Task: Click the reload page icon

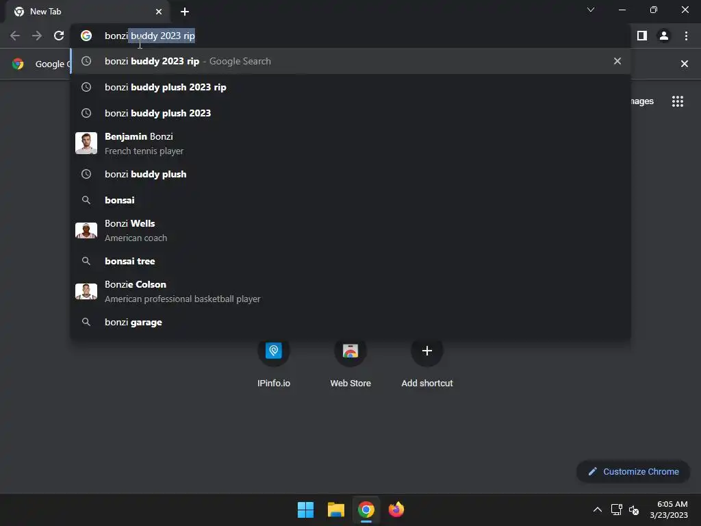Action: 59,36
